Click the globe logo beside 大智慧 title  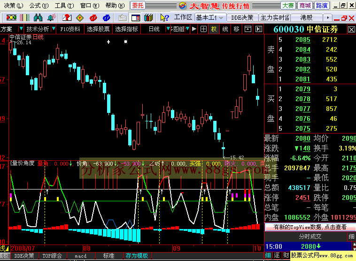coord(183,6)
